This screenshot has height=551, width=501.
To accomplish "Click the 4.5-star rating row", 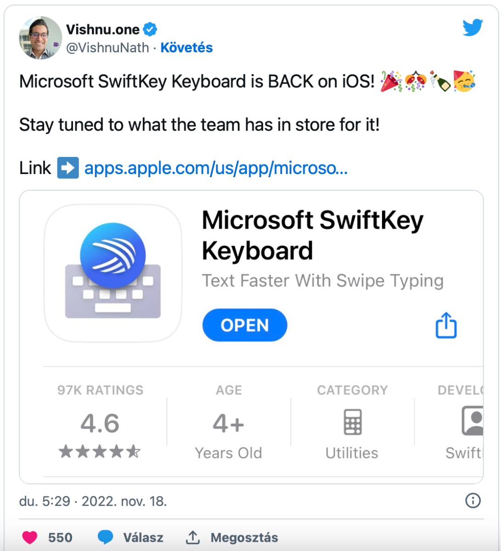I will click(101, 452).
